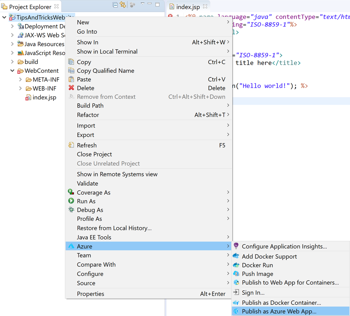350x316 pixels.
Task: Click the Collapse All icon in Project Explorer
Action: 115,5
